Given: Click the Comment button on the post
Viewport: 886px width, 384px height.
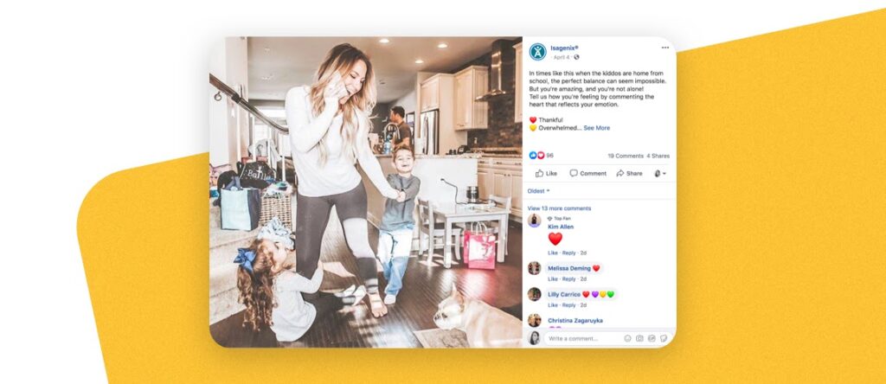Looking at the screenshot, I should (x=587, y=173).
